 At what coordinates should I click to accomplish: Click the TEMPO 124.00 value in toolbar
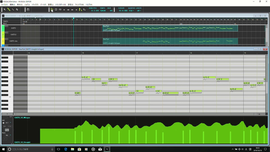click(x=103, y=11)
